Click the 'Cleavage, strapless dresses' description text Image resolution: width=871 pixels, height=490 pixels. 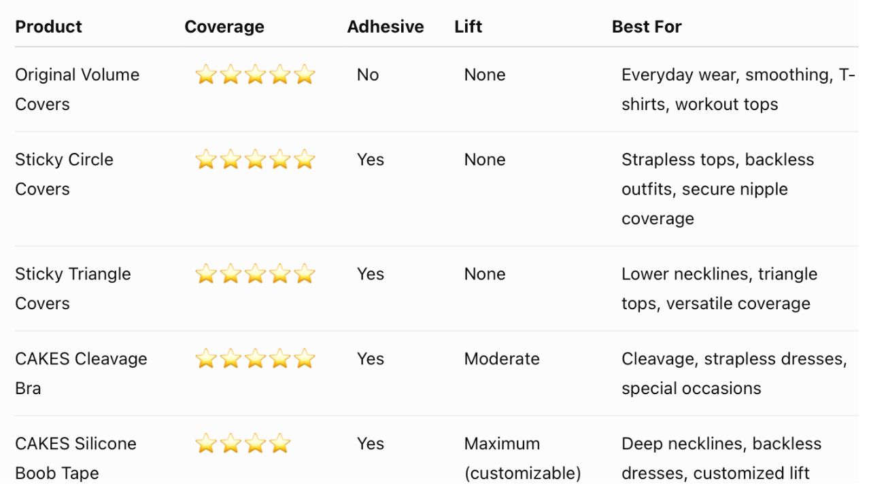(x=734, y=359)
